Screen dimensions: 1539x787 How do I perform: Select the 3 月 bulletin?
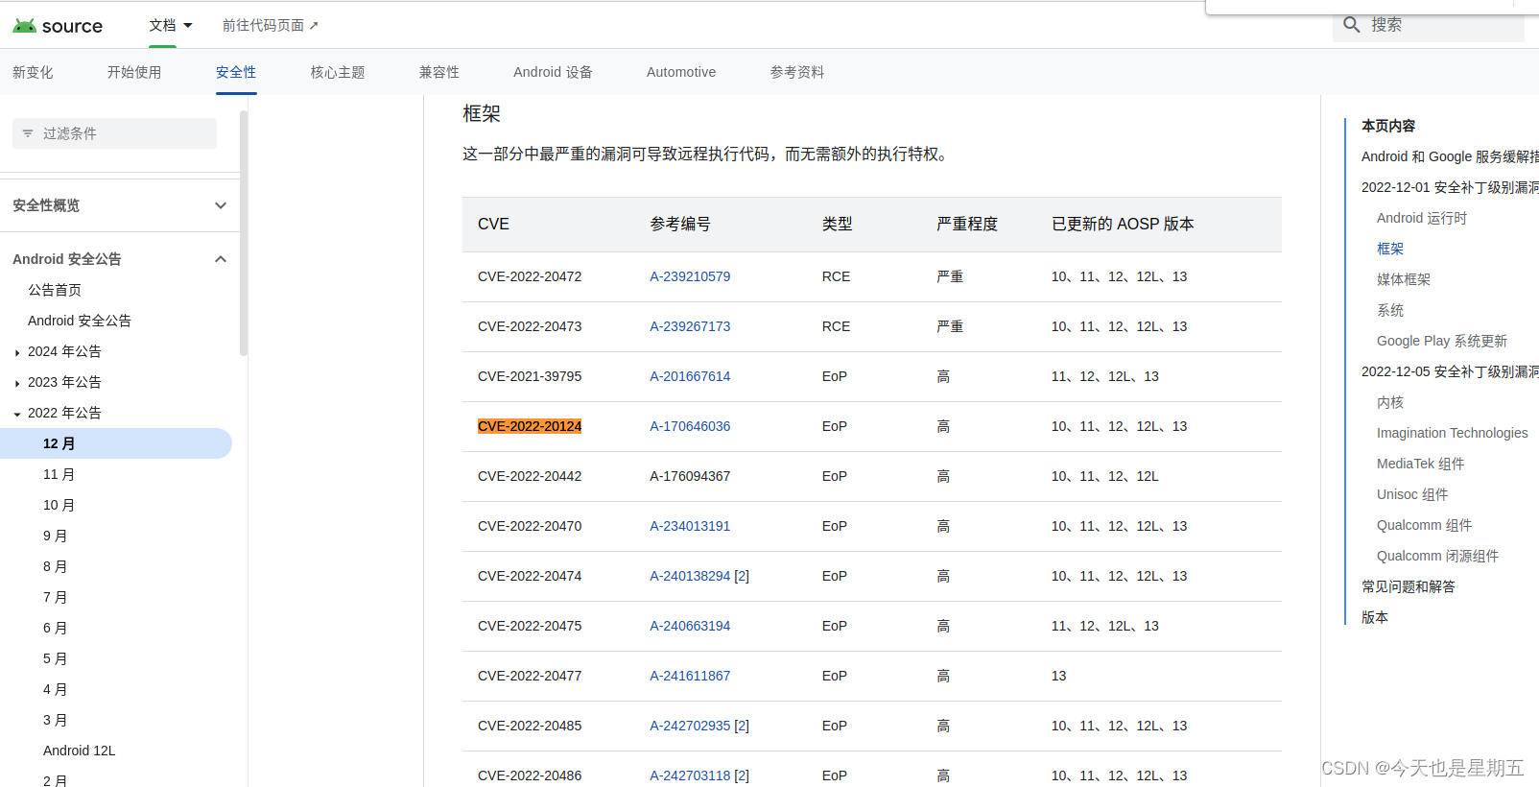coord(55,720)
